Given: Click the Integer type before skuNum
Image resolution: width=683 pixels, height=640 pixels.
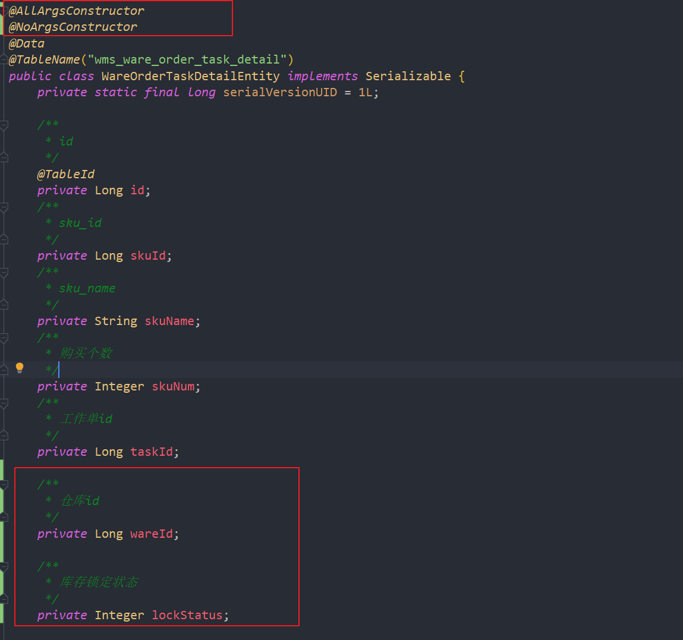Looking at the screenshot, I should [x=119, y=387].
